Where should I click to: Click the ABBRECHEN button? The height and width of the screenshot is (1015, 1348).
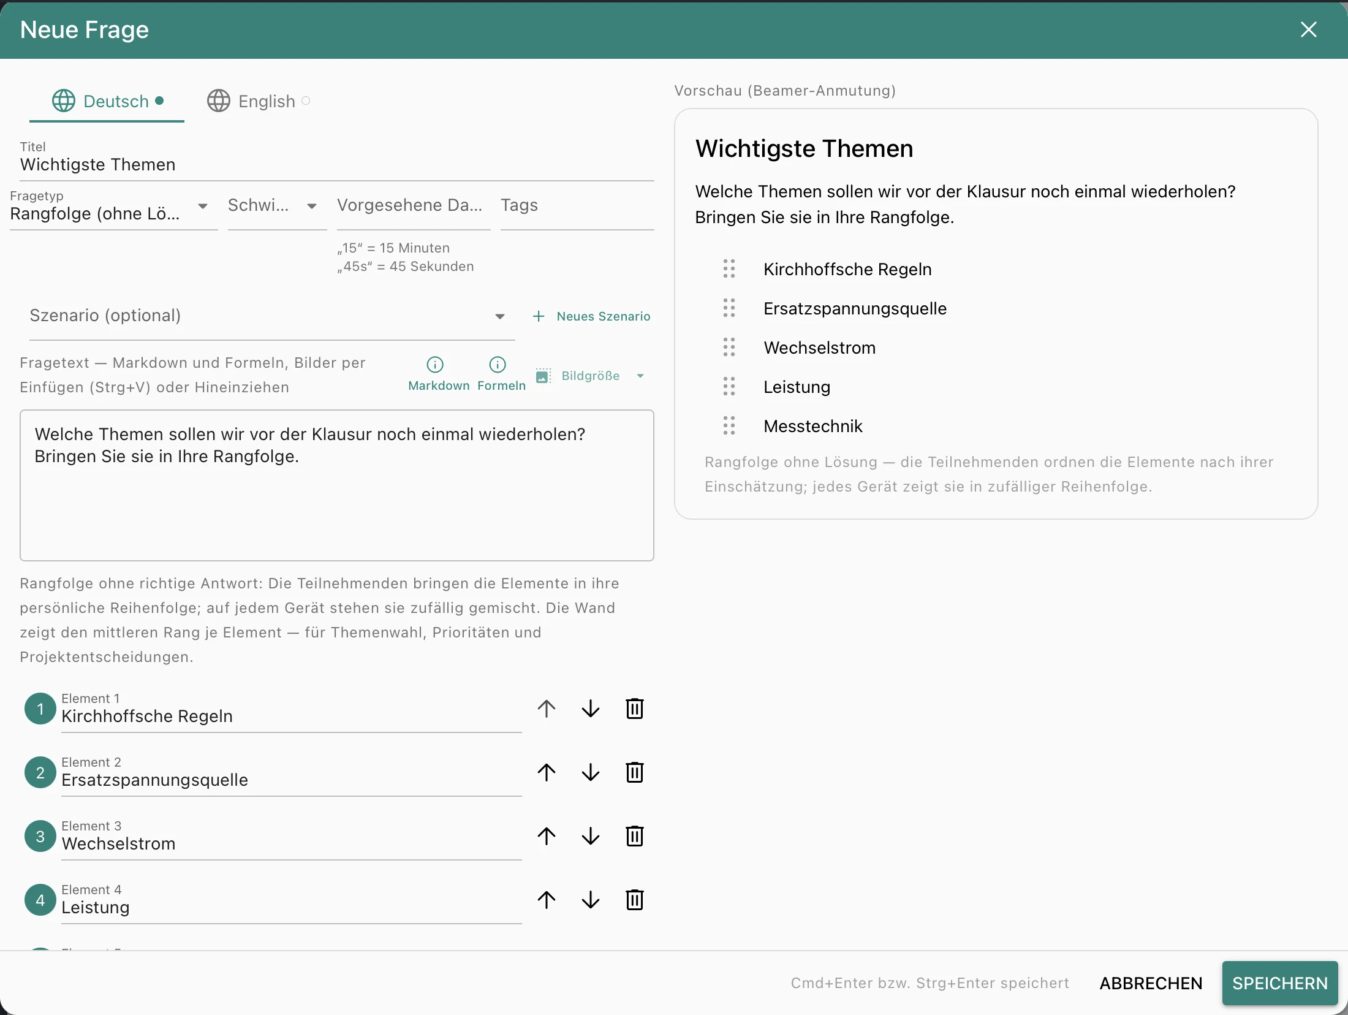coord(1151,983)
